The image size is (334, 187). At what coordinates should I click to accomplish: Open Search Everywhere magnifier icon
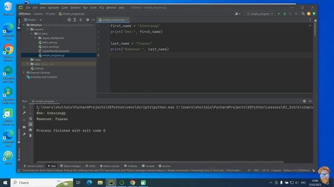pos(303,14)
